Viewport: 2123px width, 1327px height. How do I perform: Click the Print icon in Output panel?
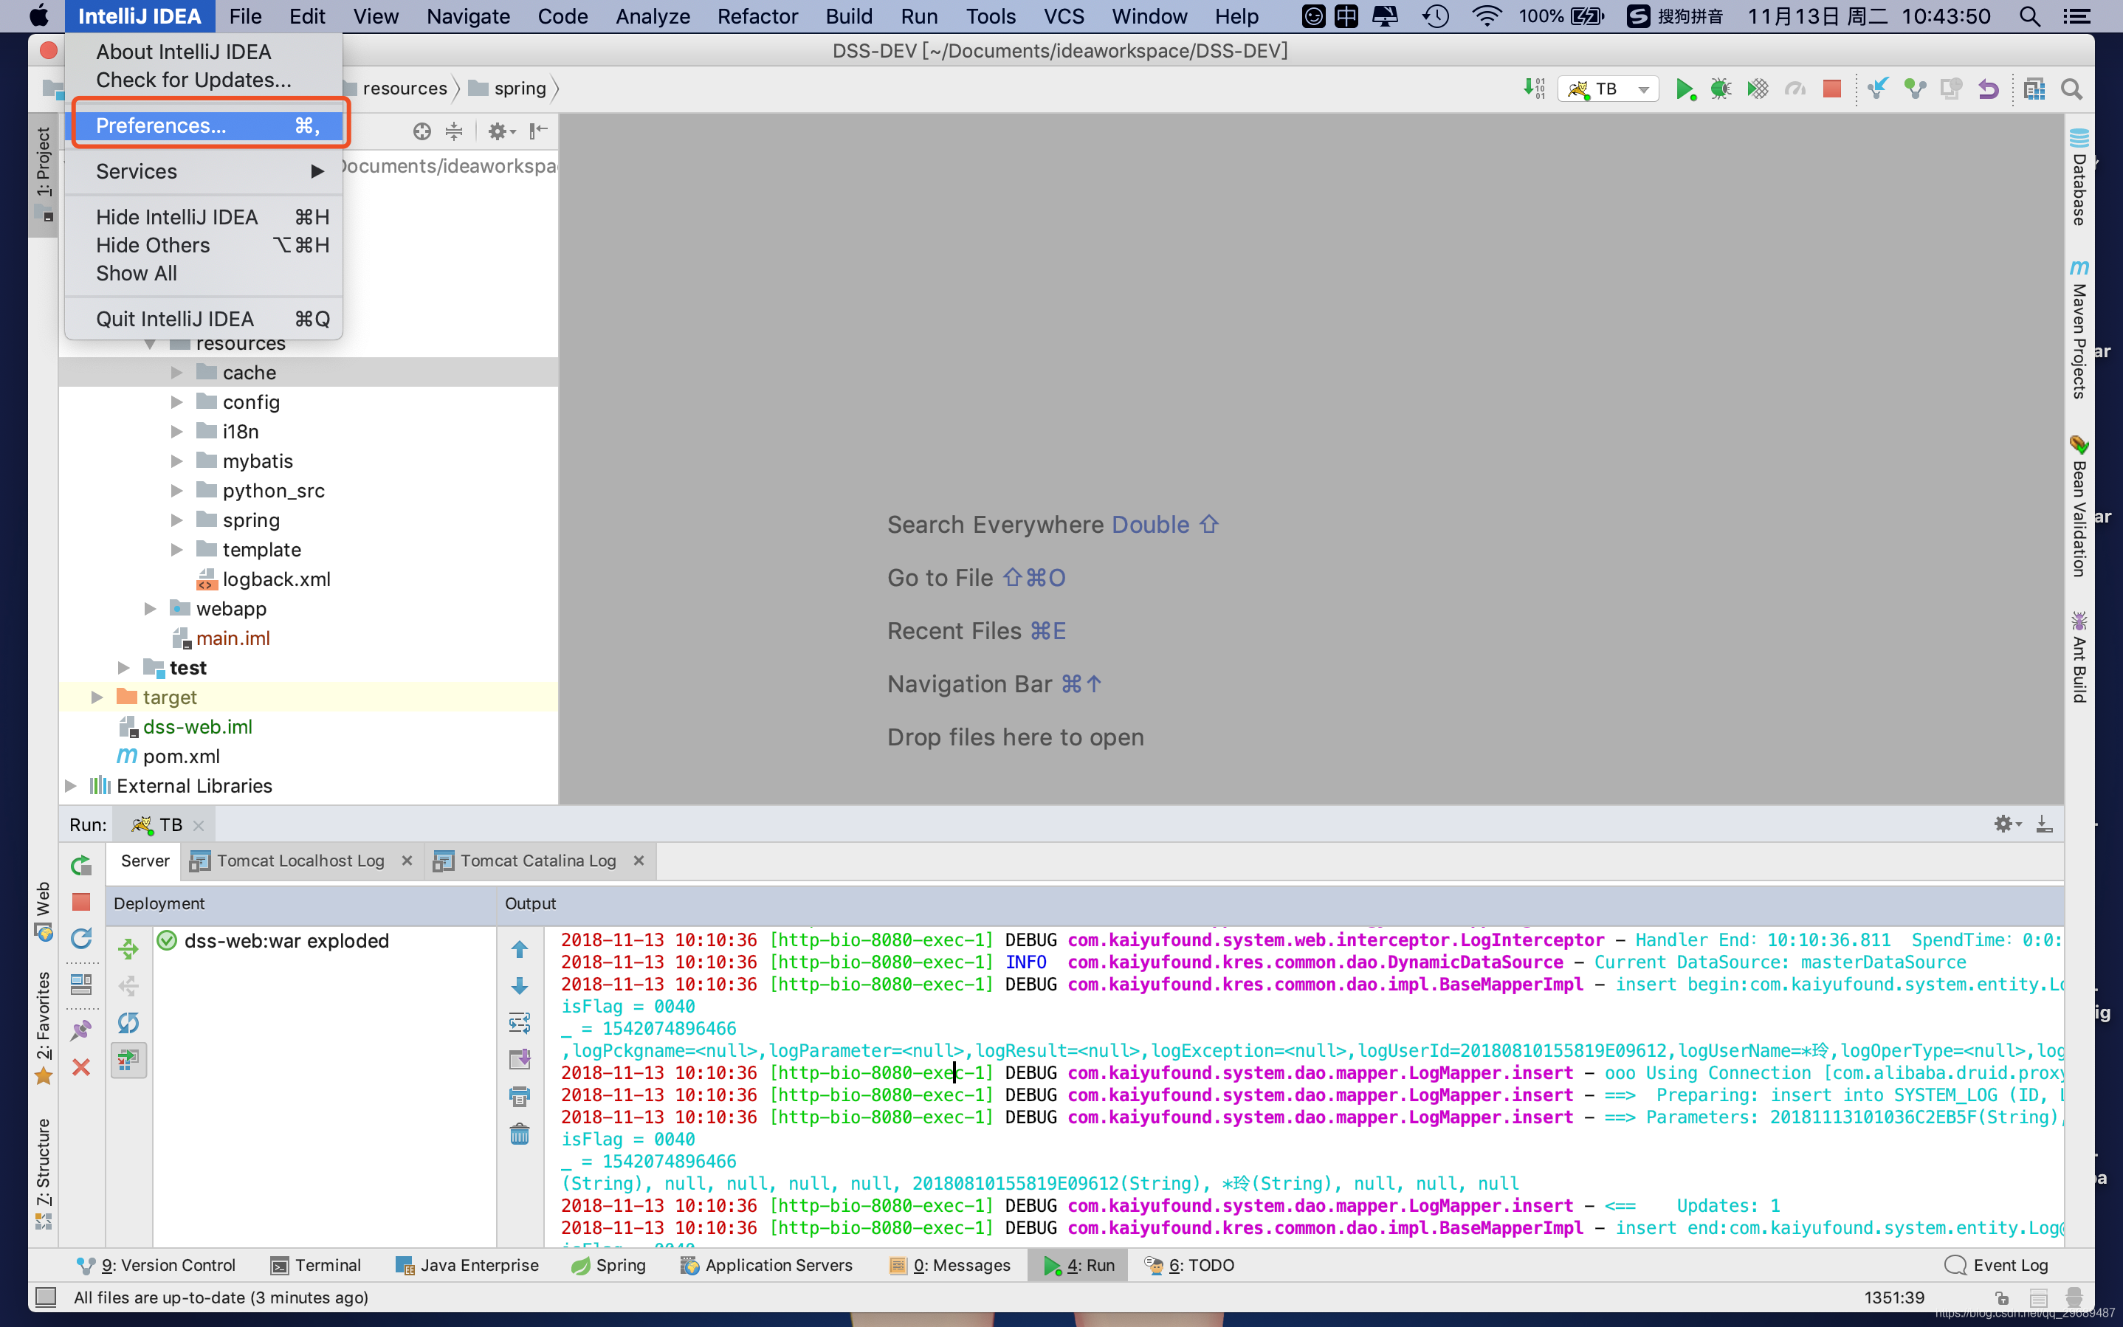(x=520, y=1096)
